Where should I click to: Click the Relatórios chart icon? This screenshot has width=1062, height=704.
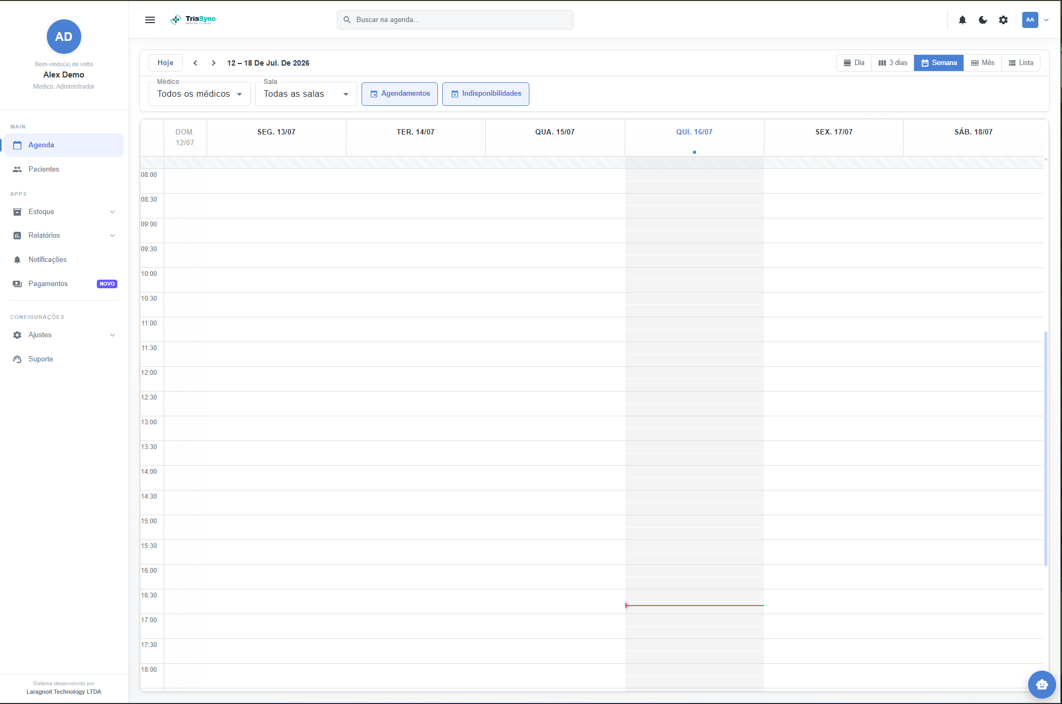click(17, 236)
